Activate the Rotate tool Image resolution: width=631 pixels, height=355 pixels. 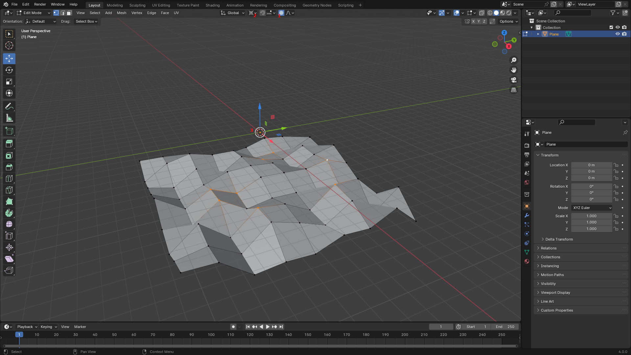click(9, 70)
